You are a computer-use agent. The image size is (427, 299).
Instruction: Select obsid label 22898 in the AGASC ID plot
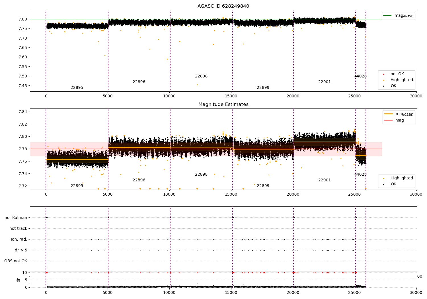pos(201,76)
